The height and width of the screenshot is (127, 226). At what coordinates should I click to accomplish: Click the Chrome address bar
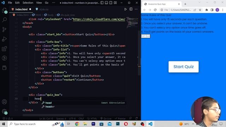(181, 10)
